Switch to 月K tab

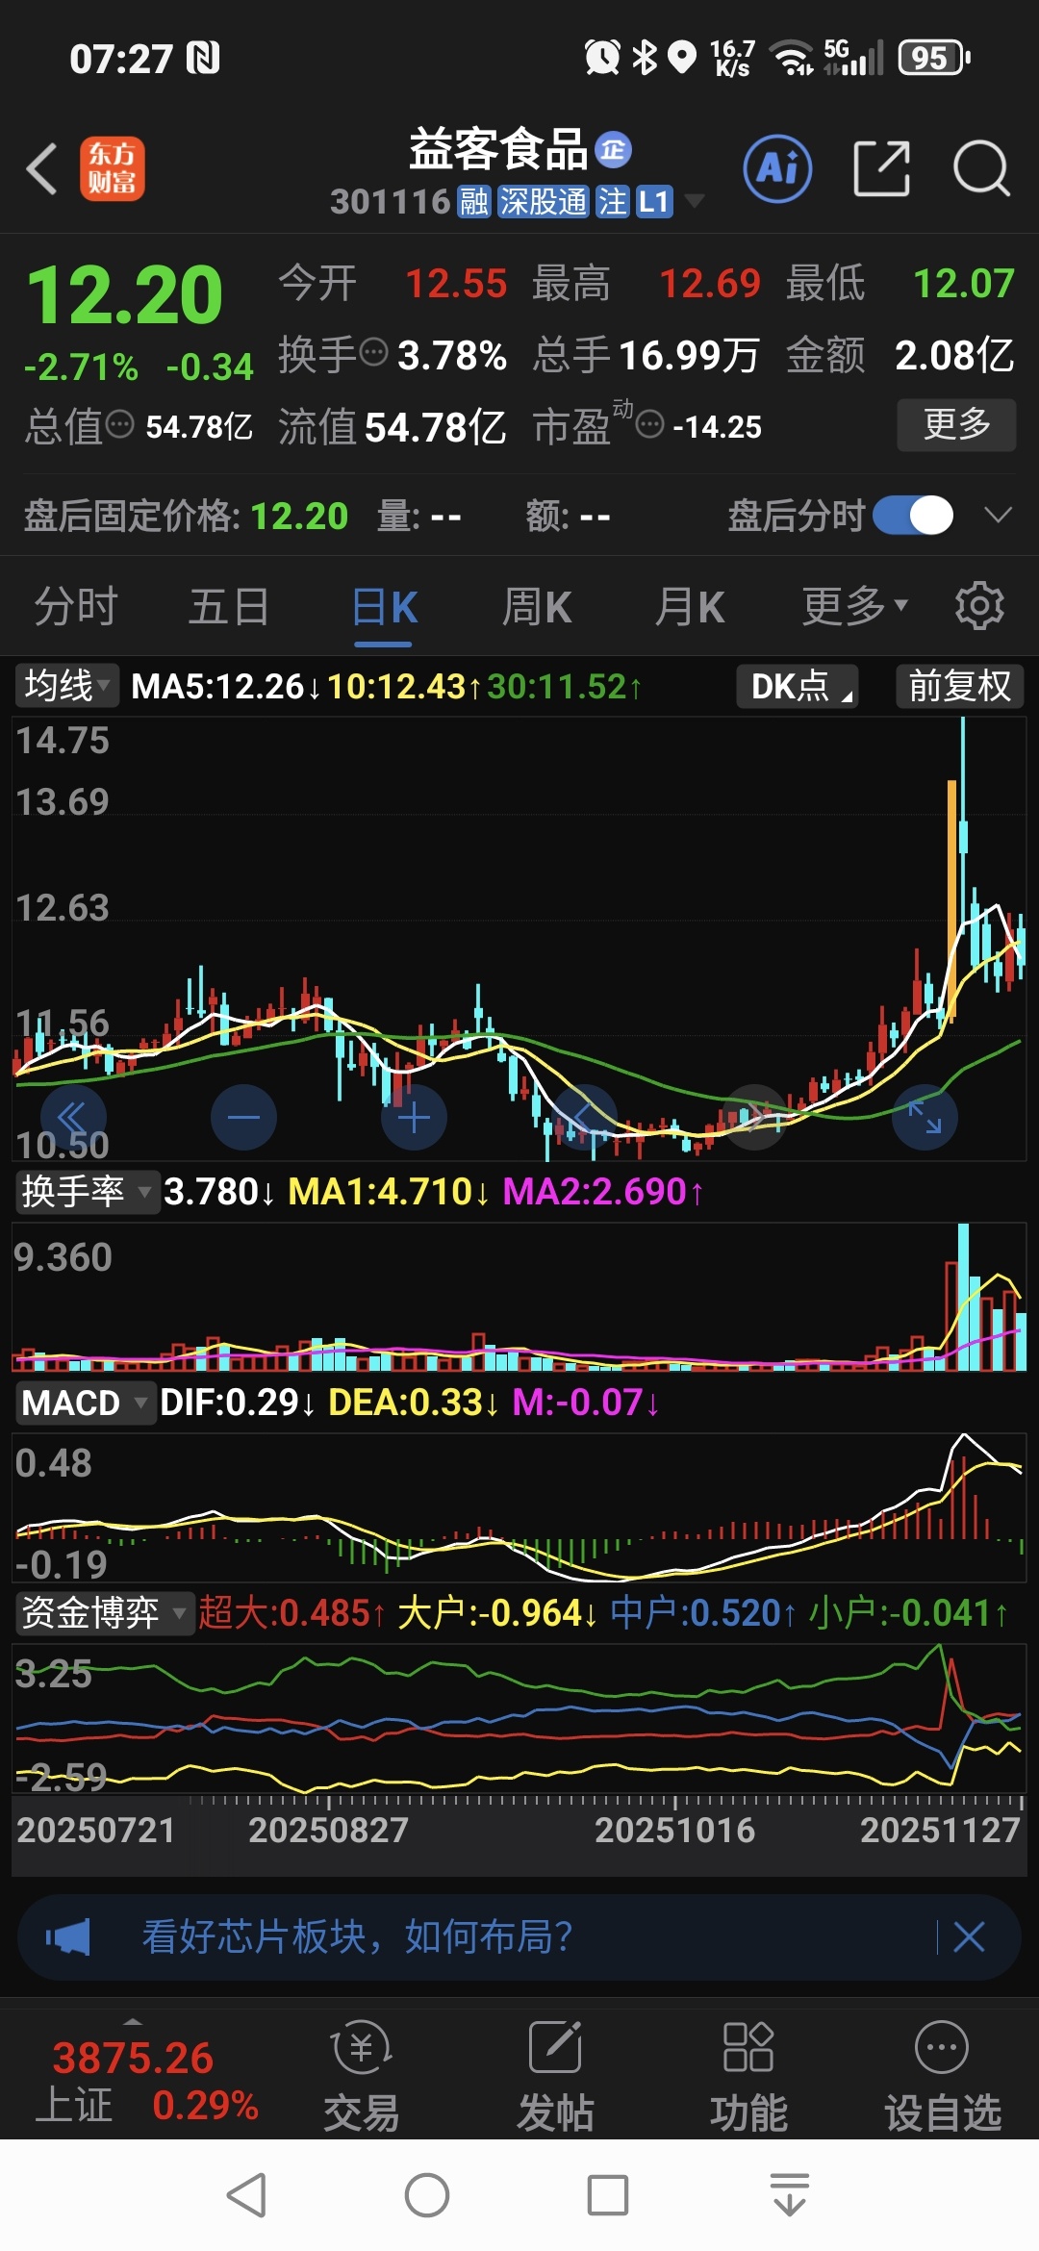coord(690,607)
